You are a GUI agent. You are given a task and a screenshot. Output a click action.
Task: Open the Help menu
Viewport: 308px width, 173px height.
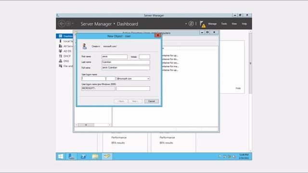click(244, 24)
